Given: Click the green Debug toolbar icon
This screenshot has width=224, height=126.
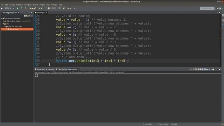Looking at the screenshot, I should click(x=17, y=8).
